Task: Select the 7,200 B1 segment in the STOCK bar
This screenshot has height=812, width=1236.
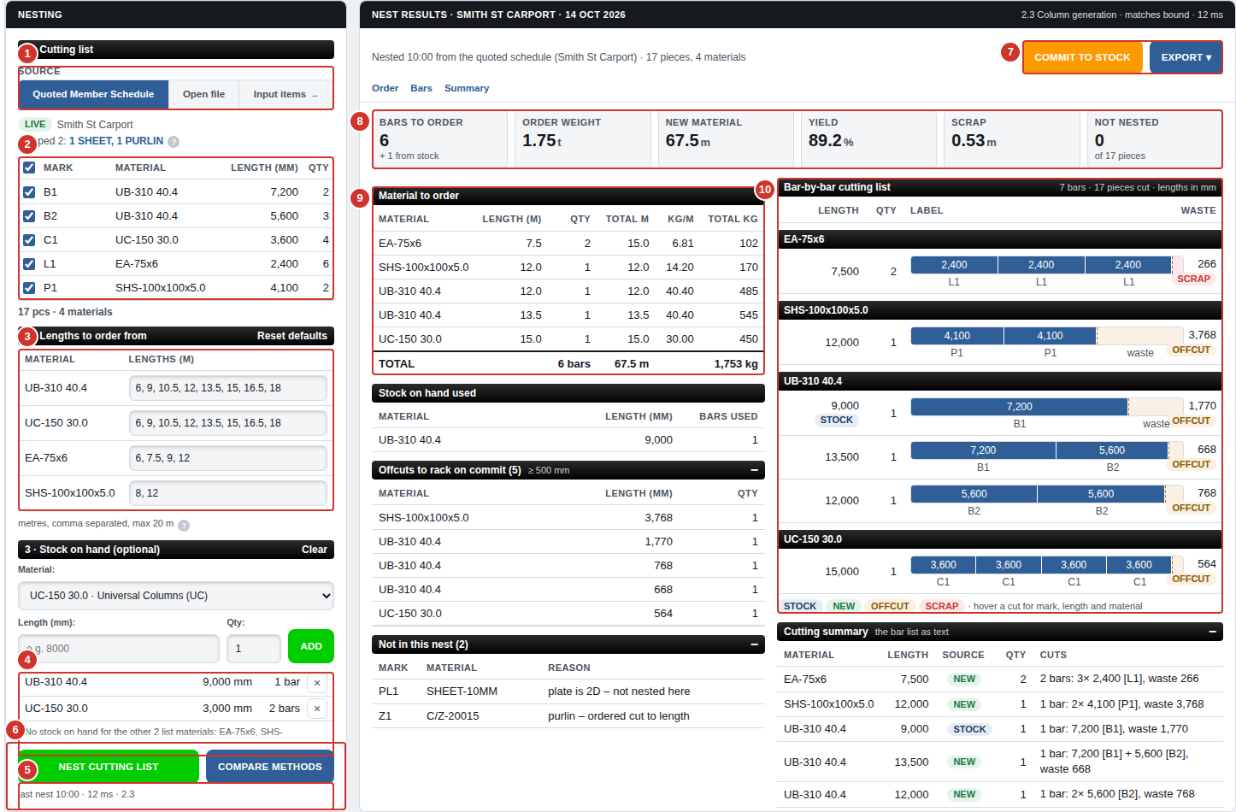Action: point(1019,407)
